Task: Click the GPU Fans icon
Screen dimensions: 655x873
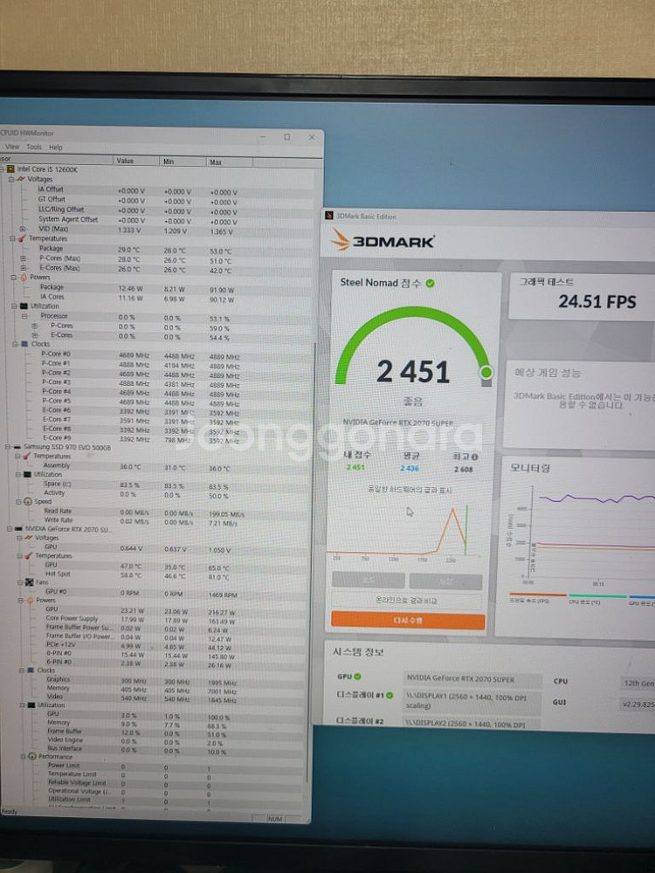Action: pyautogui.click(x=29, y=582)
